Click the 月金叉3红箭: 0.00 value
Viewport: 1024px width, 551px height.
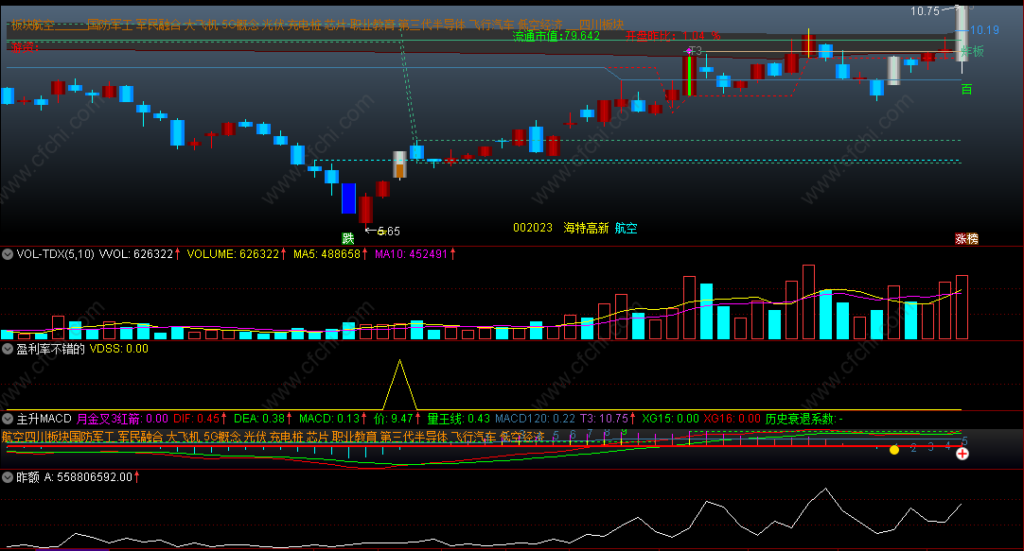(122, 419)
